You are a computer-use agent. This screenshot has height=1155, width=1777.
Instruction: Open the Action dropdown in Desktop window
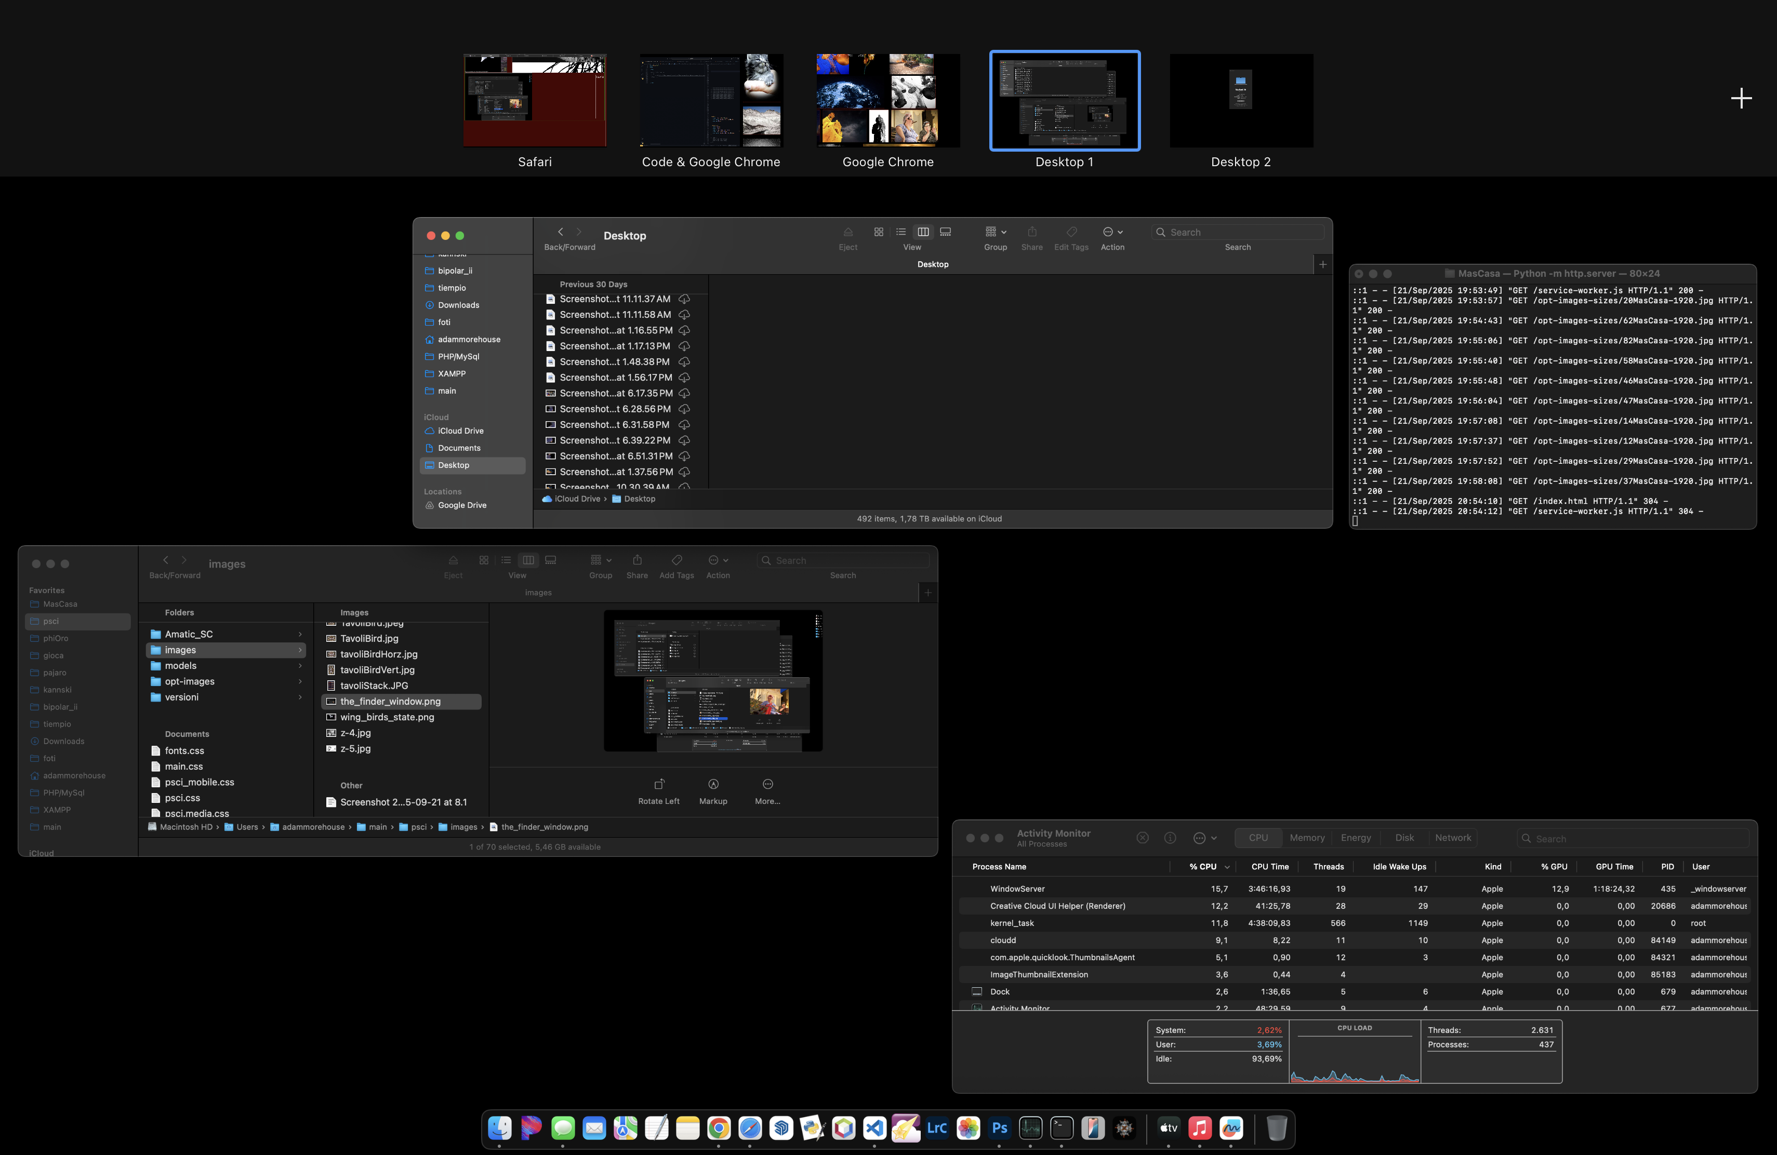pyautogui.click(x=1112, y=232)
